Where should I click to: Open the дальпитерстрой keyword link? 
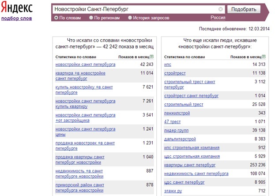click(x=180, y=139)
